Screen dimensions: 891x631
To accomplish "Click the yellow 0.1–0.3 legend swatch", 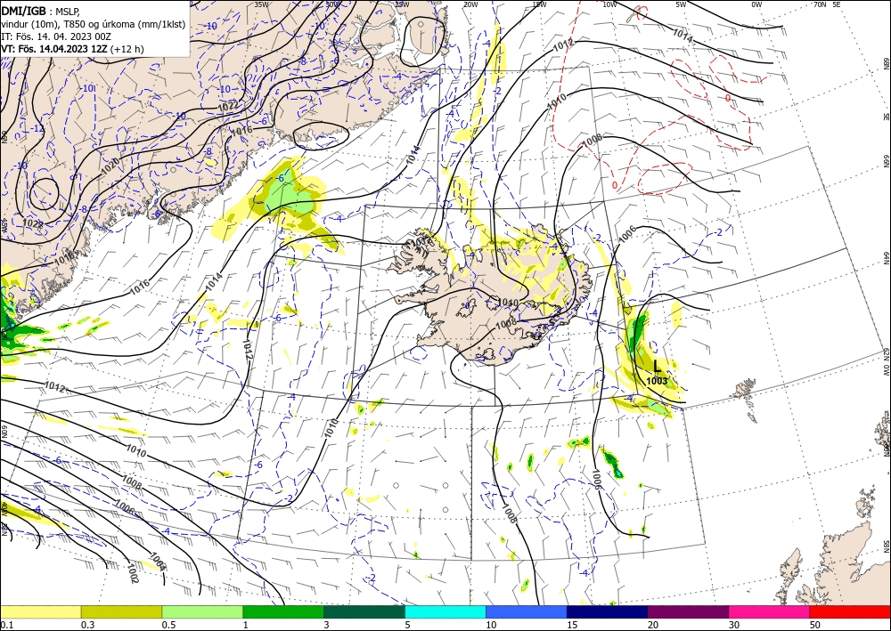I will coord(40,611).
